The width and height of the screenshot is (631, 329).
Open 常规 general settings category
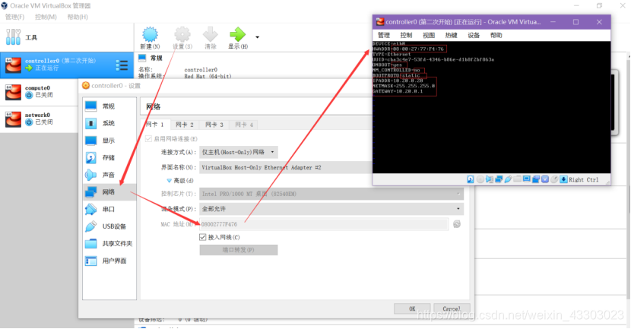109,106
